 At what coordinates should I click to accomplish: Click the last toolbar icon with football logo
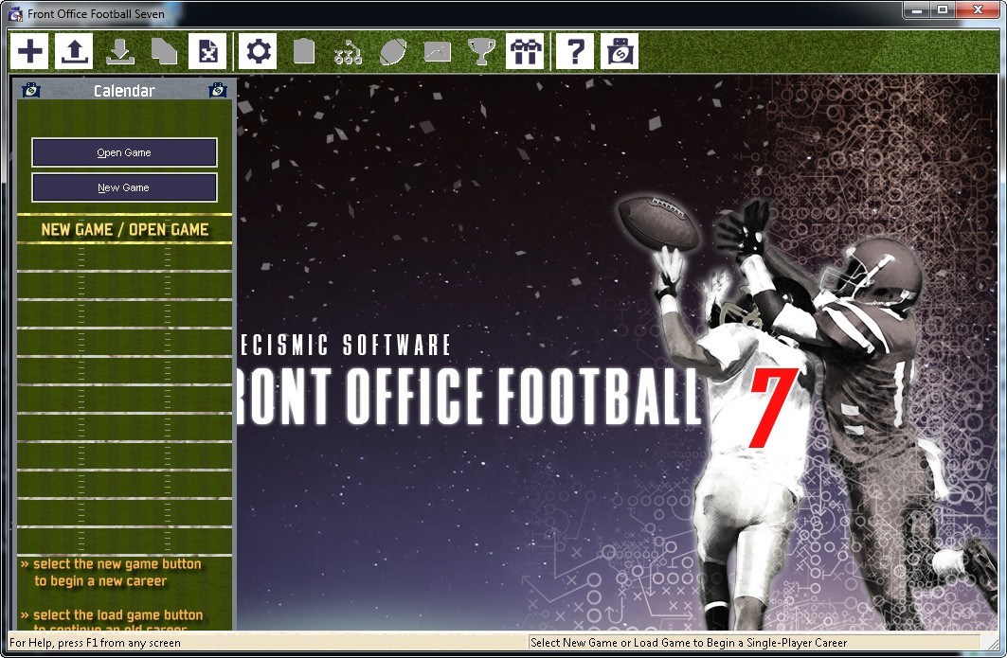620,51
